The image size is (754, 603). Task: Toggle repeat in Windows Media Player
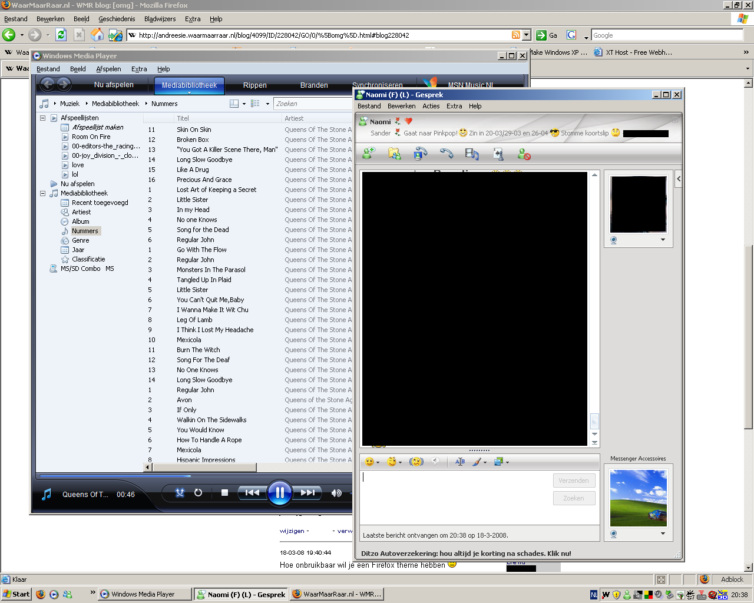tap(198, 493)
